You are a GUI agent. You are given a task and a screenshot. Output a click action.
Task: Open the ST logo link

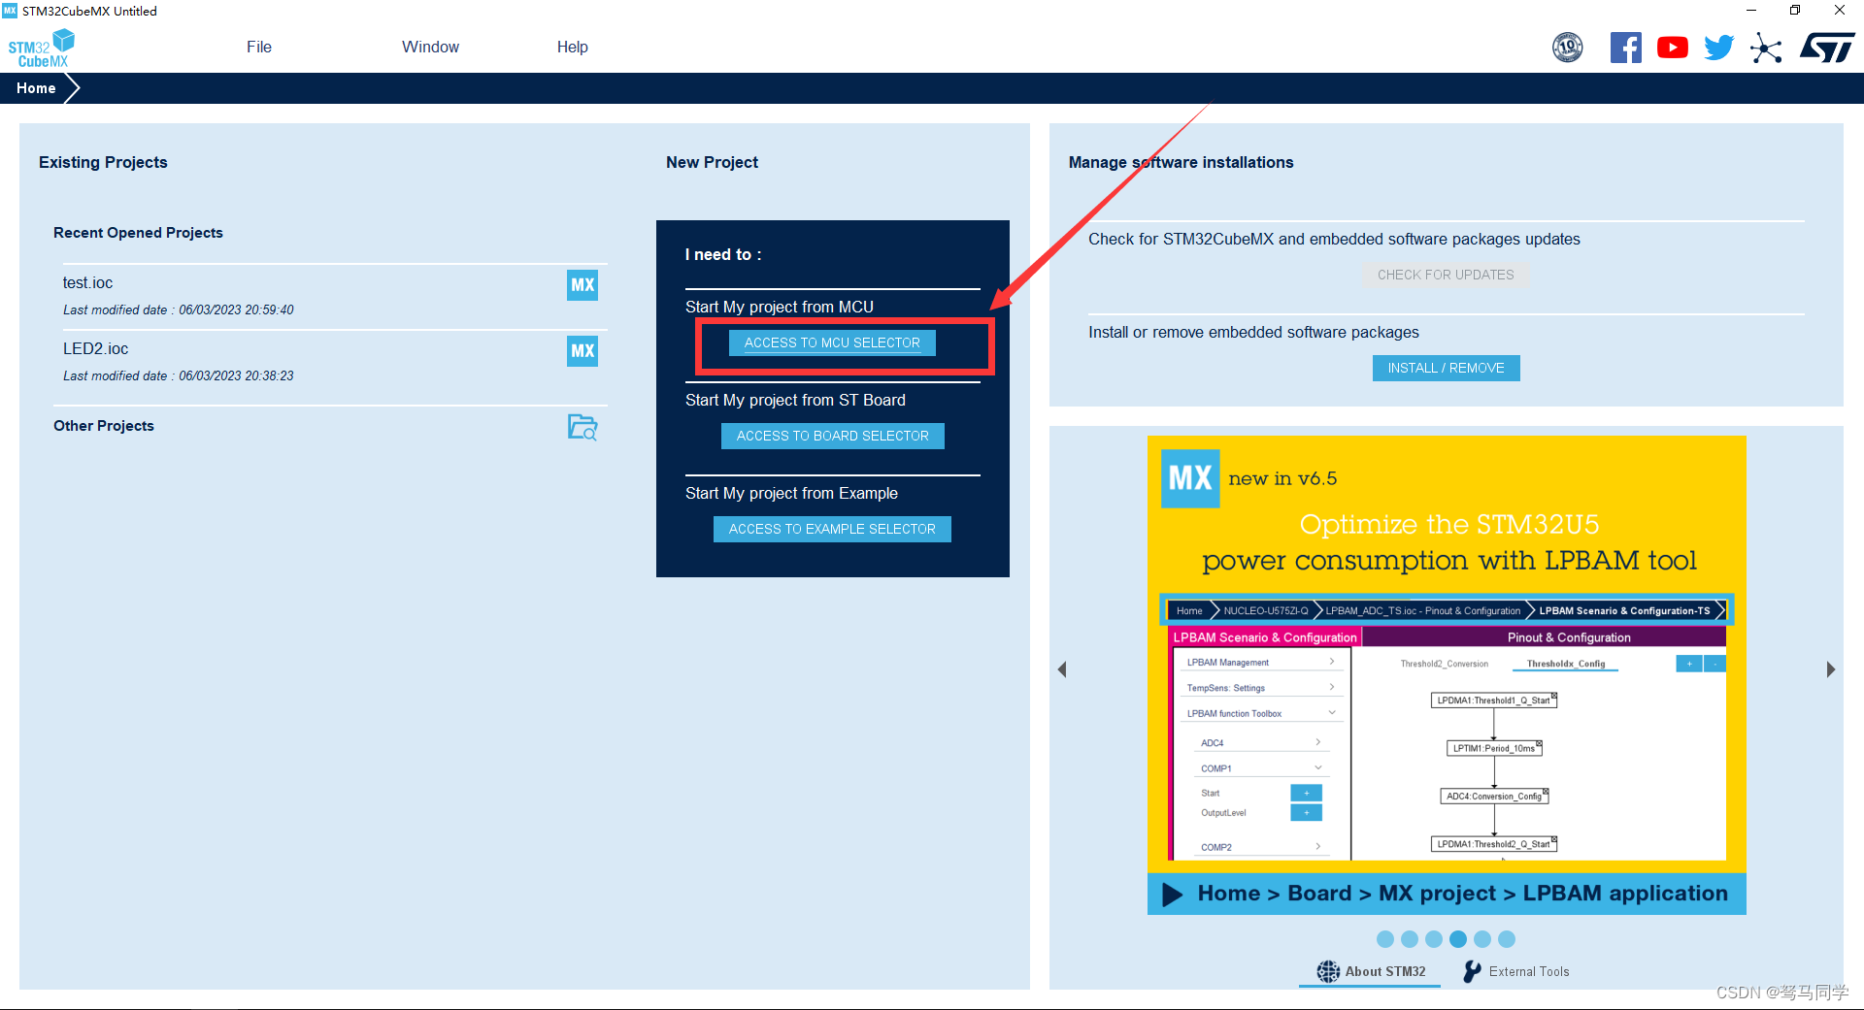(1827, 48)
